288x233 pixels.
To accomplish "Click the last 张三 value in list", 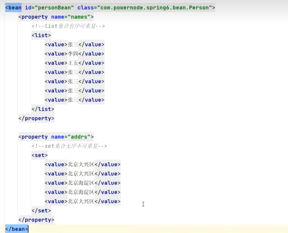I will tap(73, 100).
